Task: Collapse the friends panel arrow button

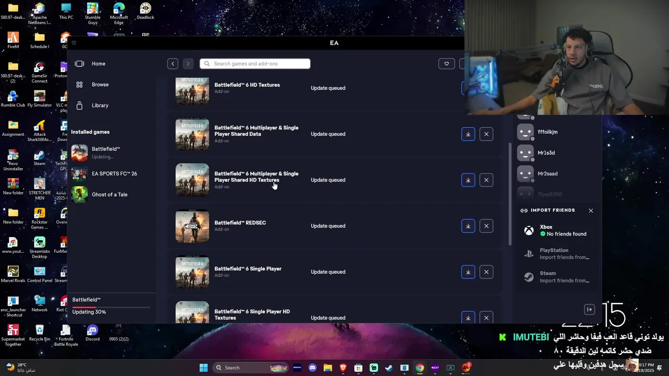Action: (589, 310)
